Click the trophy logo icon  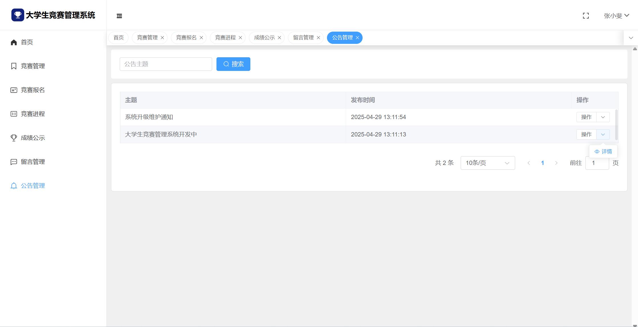[x=18, y=15]
